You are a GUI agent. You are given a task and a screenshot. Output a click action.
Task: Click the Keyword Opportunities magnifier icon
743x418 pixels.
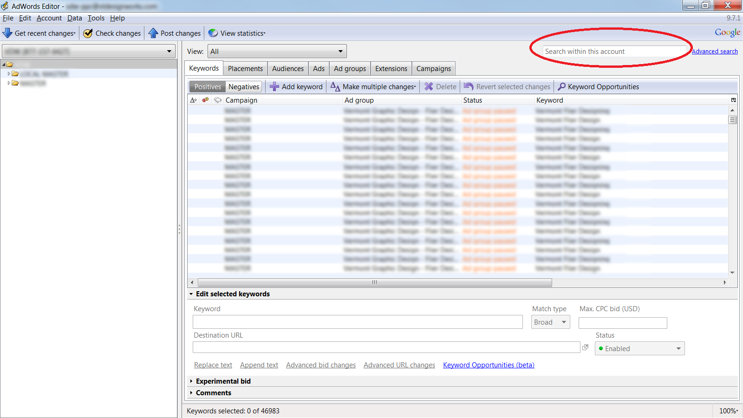561,86
